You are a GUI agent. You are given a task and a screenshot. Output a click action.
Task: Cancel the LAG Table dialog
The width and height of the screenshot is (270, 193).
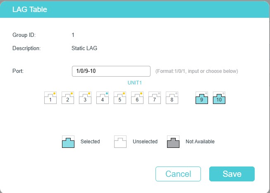[178, 174]
